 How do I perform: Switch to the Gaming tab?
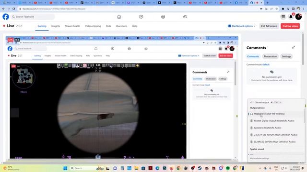(x=42, y=26)
